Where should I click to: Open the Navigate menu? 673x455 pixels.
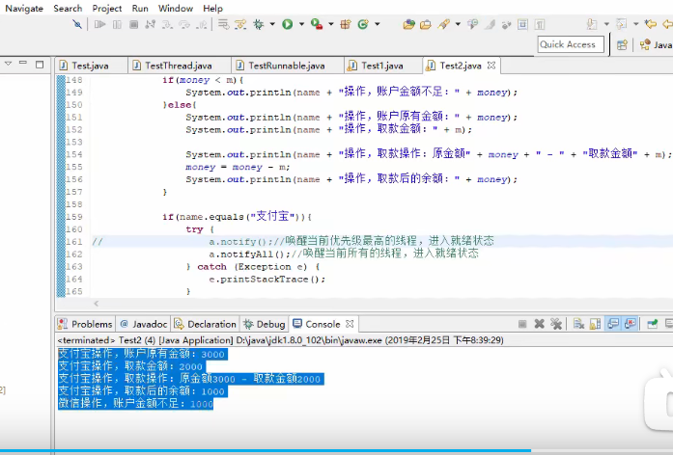point(24,8)
